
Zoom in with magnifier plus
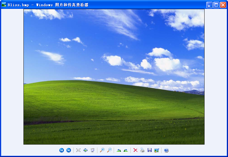point(102,150)
